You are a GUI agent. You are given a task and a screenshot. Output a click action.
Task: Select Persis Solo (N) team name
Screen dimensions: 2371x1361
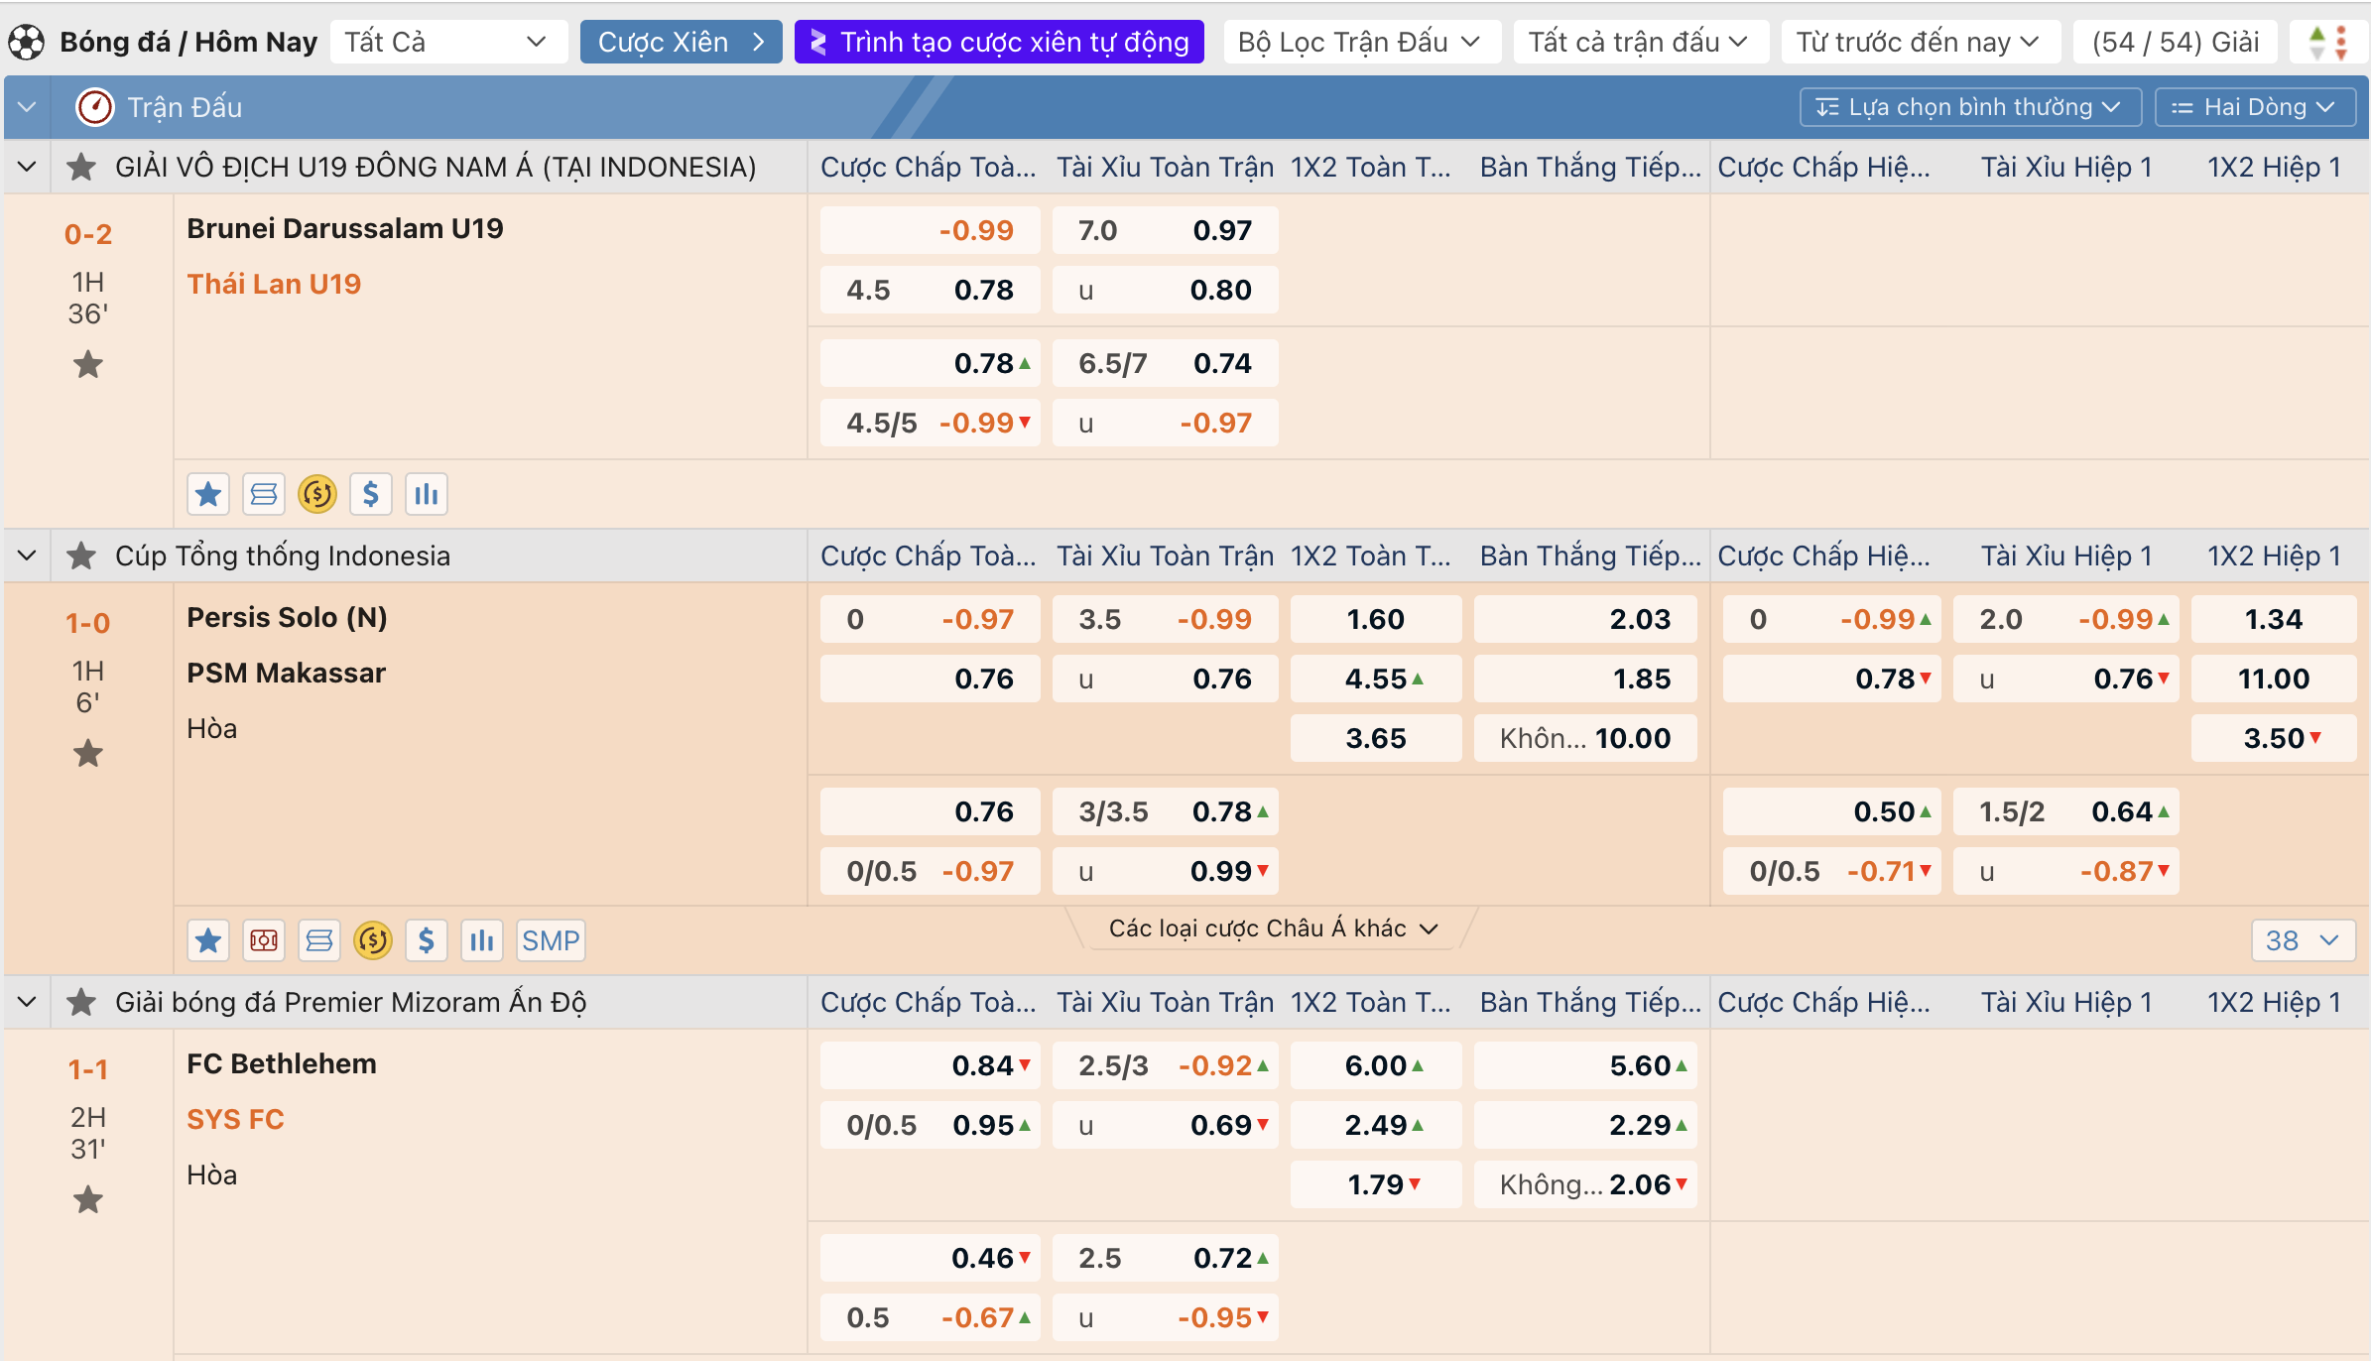coord(287,617)
